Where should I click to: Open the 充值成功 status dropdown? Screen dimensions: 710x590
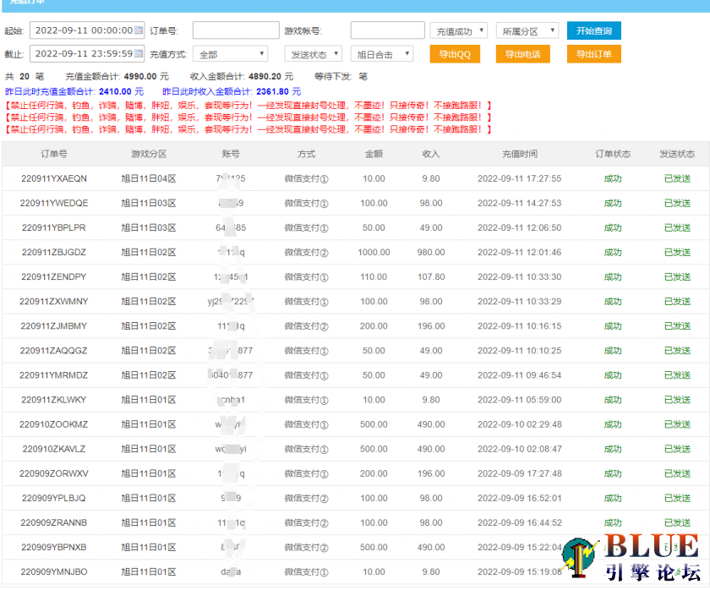click(x=458, y=31)
